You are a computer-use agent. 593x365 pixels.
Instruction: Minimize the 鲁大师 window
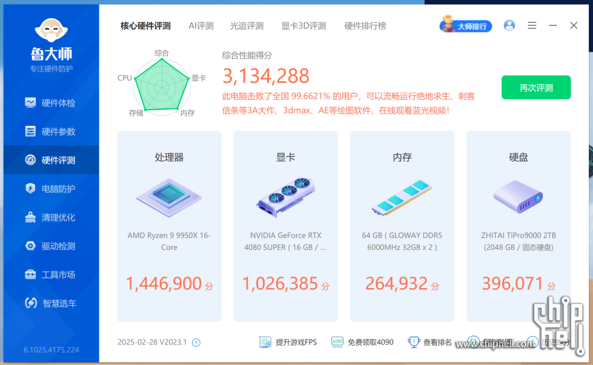(x=553, y=25)
